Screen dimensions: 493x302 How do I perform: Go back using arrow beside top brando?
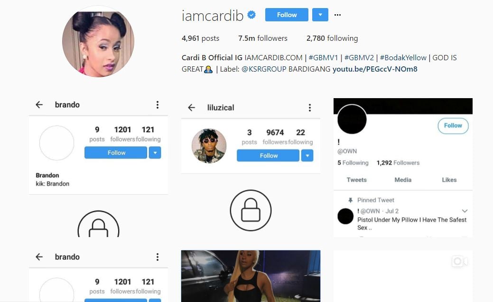click(x=39, y=105)
